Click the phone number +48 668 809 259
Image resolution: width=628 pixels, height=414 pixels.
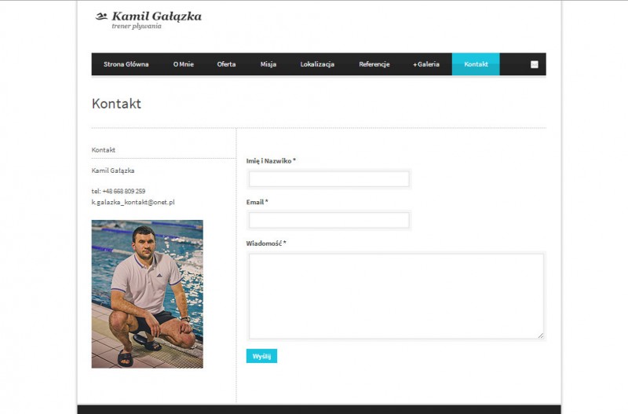[123, 191]
